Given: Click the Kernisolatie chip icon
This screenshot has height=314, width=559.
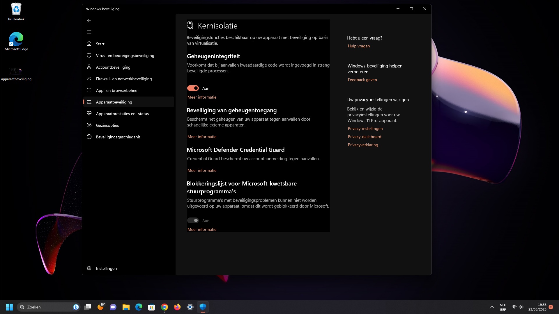Looking at the screenshot, I should [x=190, y=25].
